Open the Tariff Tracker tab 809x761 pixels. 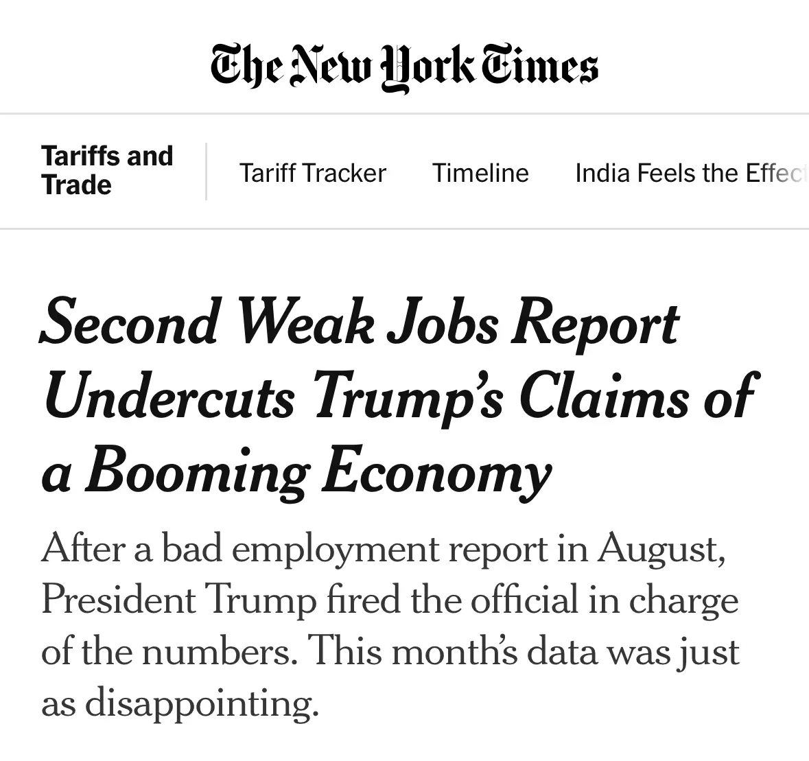(312, 173)
